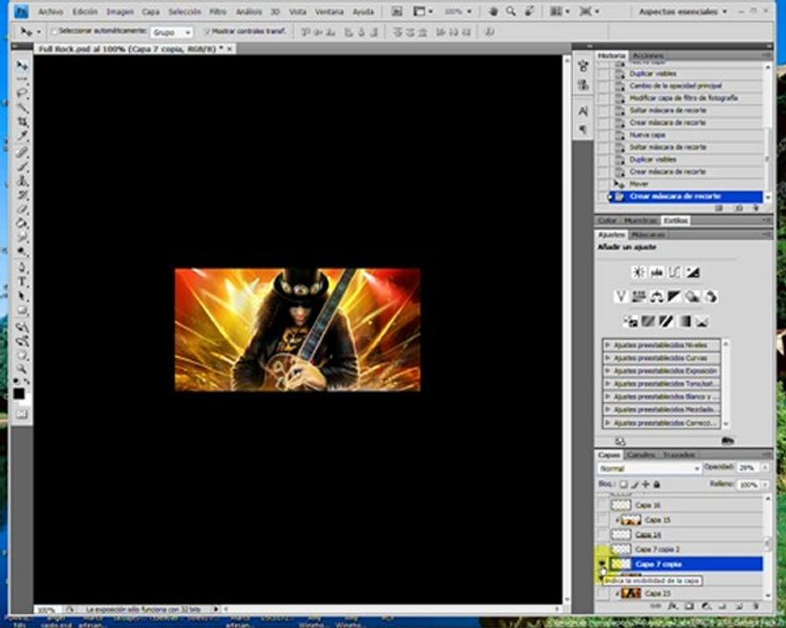Viewport: 786px width, 628px height.
Task: Add a Levels adjustment
Action: 656,272
